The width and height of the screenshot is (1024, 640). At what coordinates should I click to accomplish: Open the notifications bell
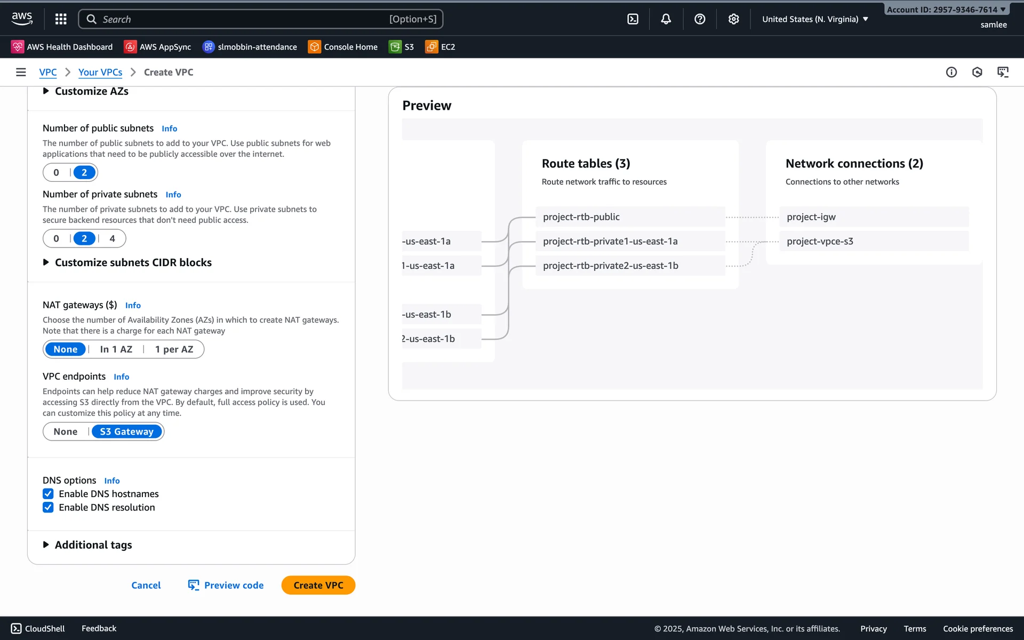click(666, 19)
